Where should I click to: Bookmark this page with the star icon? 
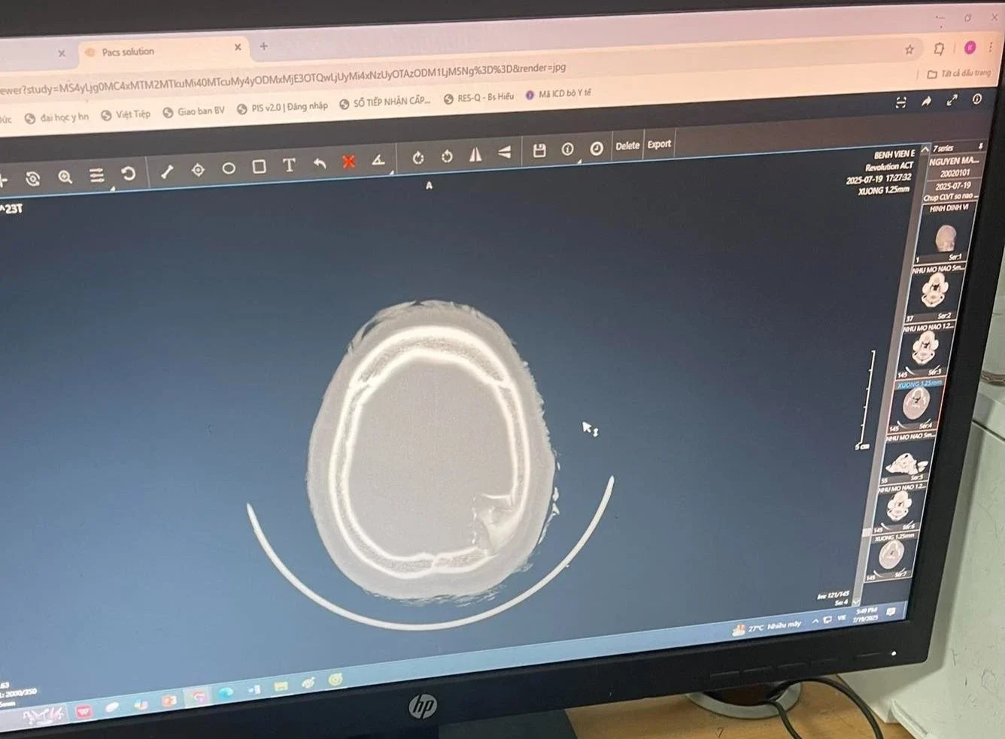(909, 50)
